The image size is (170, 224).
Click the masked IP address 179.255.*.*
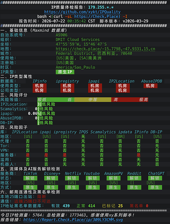pos(101,7)
